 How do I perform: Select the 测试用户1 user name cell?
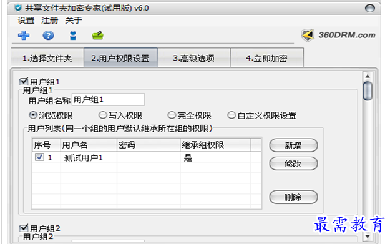point(83,158)
